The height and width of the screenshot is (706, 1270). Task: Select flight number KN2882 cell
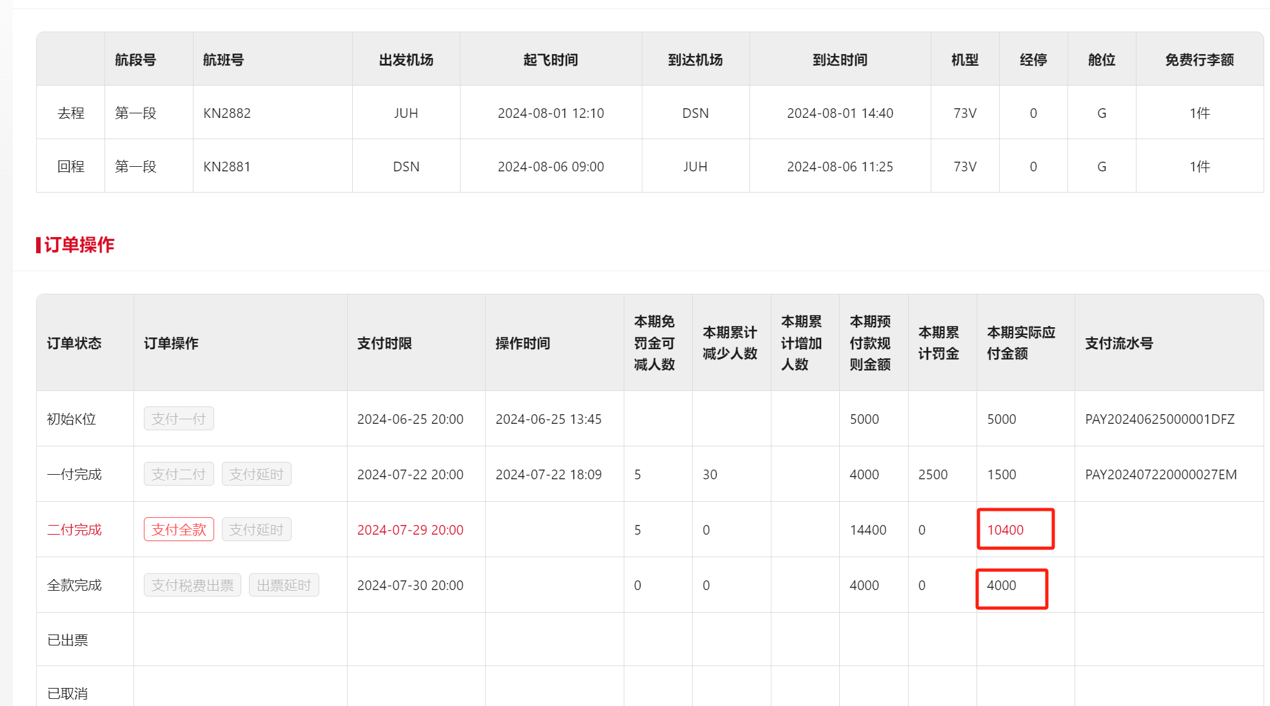point(227,113)
